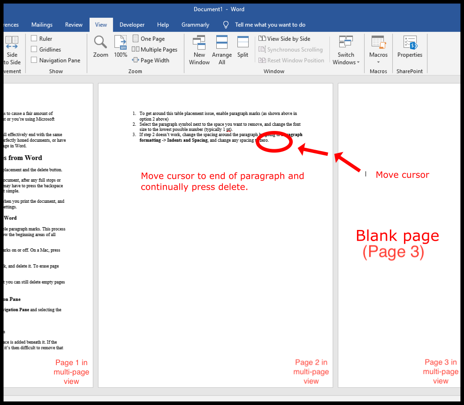Click Arrange All windows
This screenshot has width=464, height=405.
[x=221, y=50]
